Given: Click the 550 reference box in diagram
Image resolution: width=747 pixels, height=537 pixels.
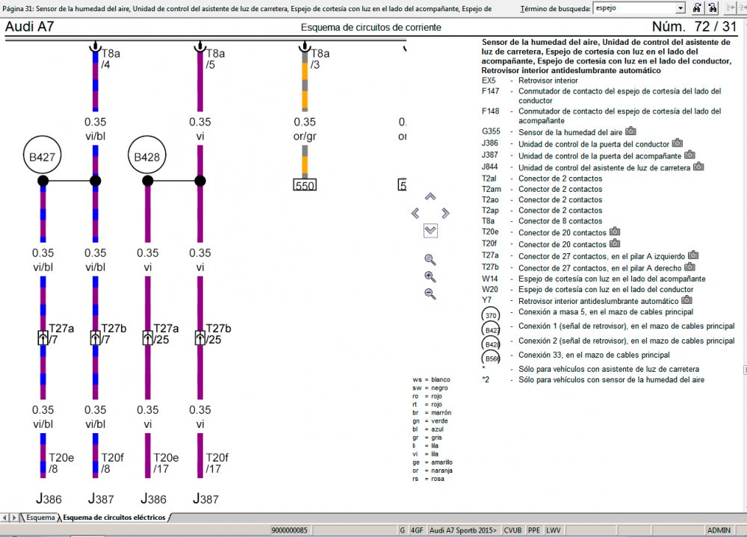Looking at the screenshot, I should tap(305, 185).
